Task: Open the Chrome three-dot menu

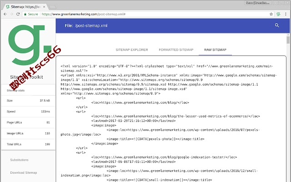Action: [x=286, y=14]
